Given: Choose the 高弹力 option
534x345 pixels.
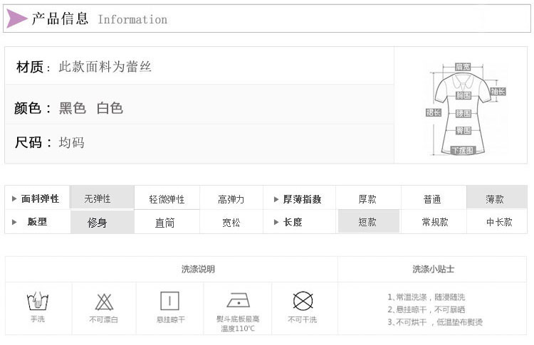Looking at the screenshot, I should (231, 199).
